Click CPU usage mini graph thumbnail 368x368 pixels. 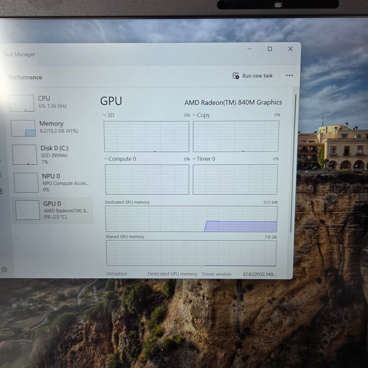pyautogui.click(x=22, y=103)
